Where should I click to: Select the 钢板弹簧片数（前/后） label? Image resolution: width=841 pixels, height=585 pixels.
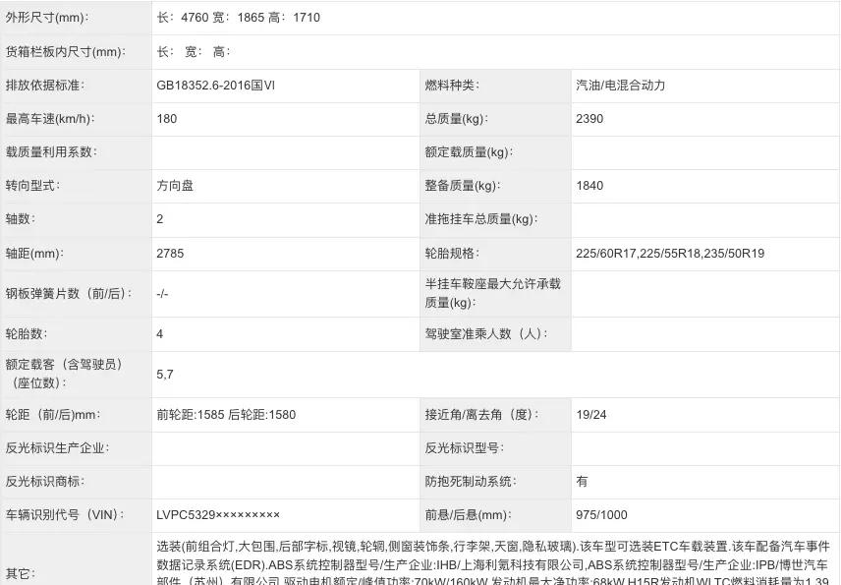pos(69,294)
